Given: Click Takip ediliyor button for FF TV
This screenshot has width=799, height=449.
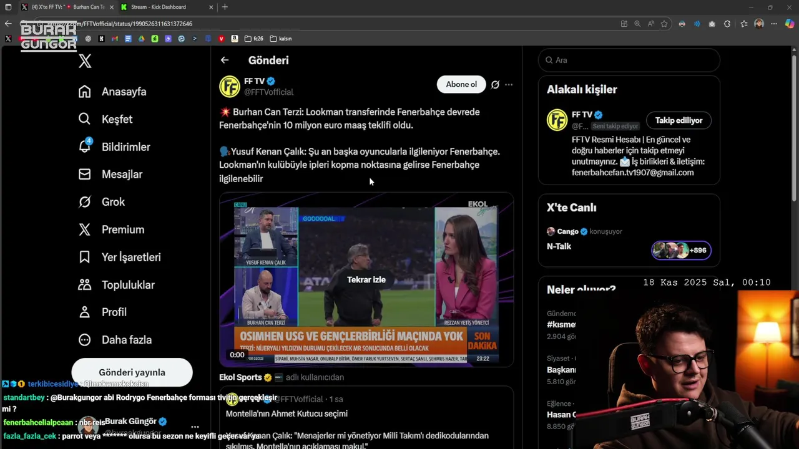Looking at the screenshot, I should (x=679, y=120).
